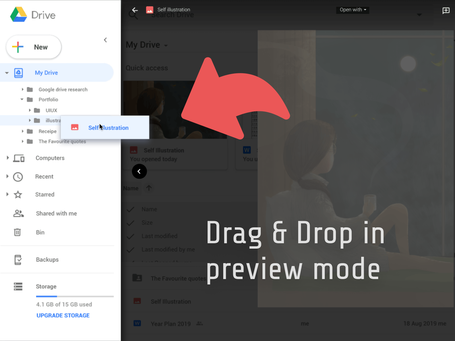Click the Google Drive logo

pyautogui.click(x=19, y=14)
